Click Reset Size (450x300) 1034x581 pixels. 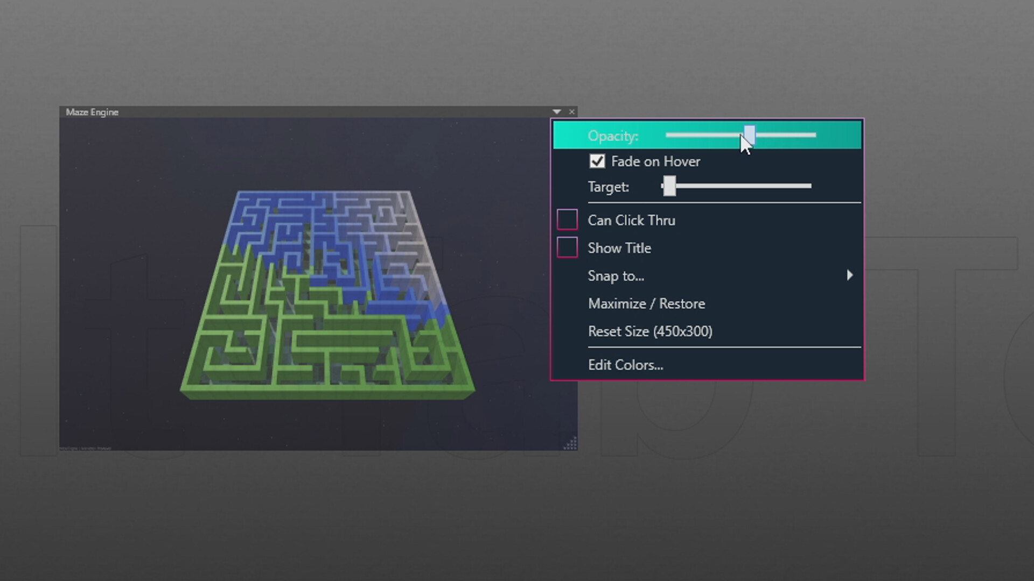tap(650, 331)
